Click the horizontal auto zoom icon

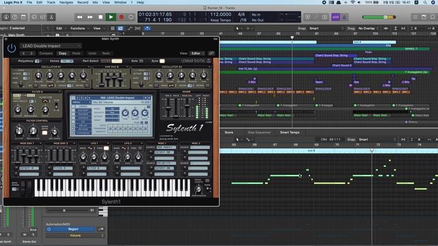pyautogui.click(x=403, y=28)
